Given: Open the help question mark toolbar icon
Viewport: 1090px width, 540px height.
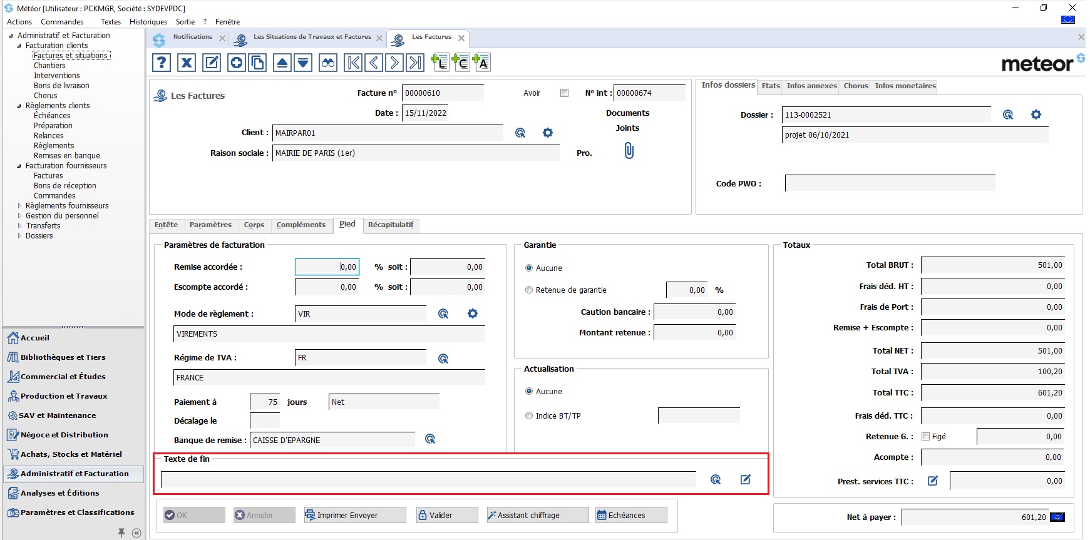Looking at the screenshot, I should (162, 63).
